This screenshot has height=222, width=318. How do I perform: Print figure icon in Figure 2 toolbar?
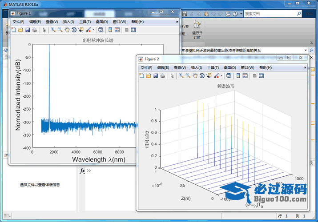point(162,76)
